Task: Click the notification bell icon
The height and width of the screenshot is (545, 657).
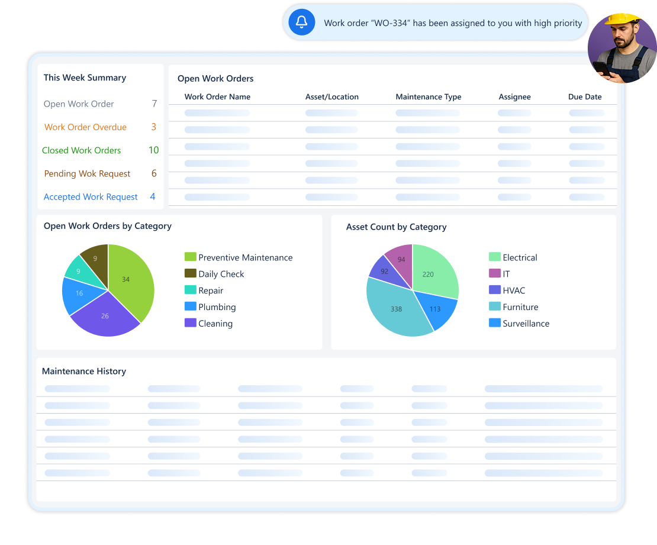Action: pos(301,22)
